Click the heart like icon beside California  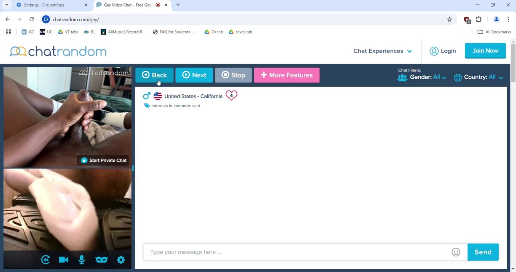tap(231, 95)
